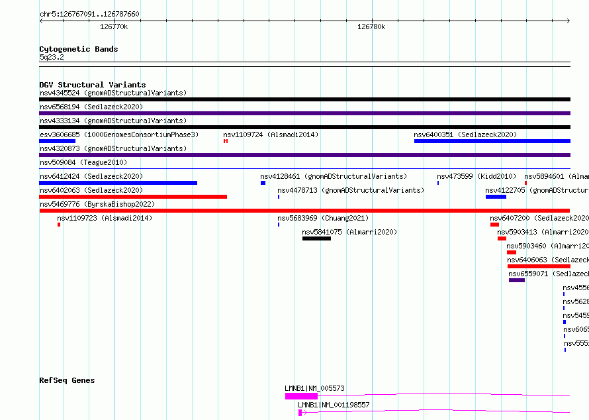Click the red bar under nsv6406063
Viewport: 589px width, 420px height.
pos(539,266)
